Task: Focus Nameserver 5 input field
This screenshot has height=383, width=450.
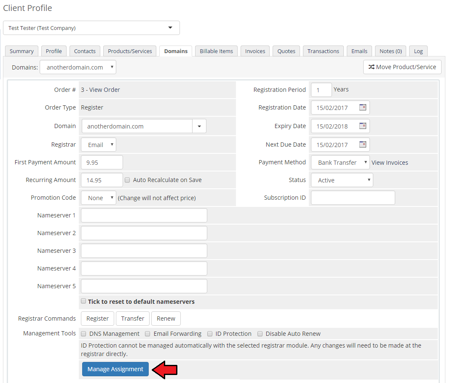Action: pos(144,286)
